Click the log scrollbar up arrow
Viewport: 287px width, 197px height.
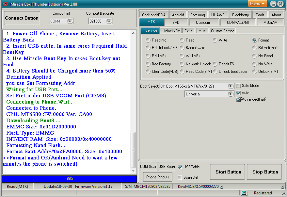[x=133, y=33]
